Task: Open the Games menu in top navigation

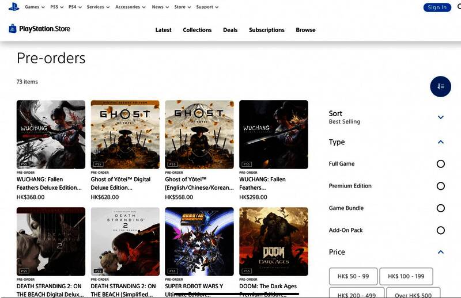Action: click(35, 7)
